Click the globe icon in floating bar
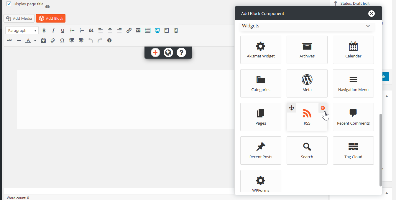The image size is (396, 200). (x=168, y=53)
